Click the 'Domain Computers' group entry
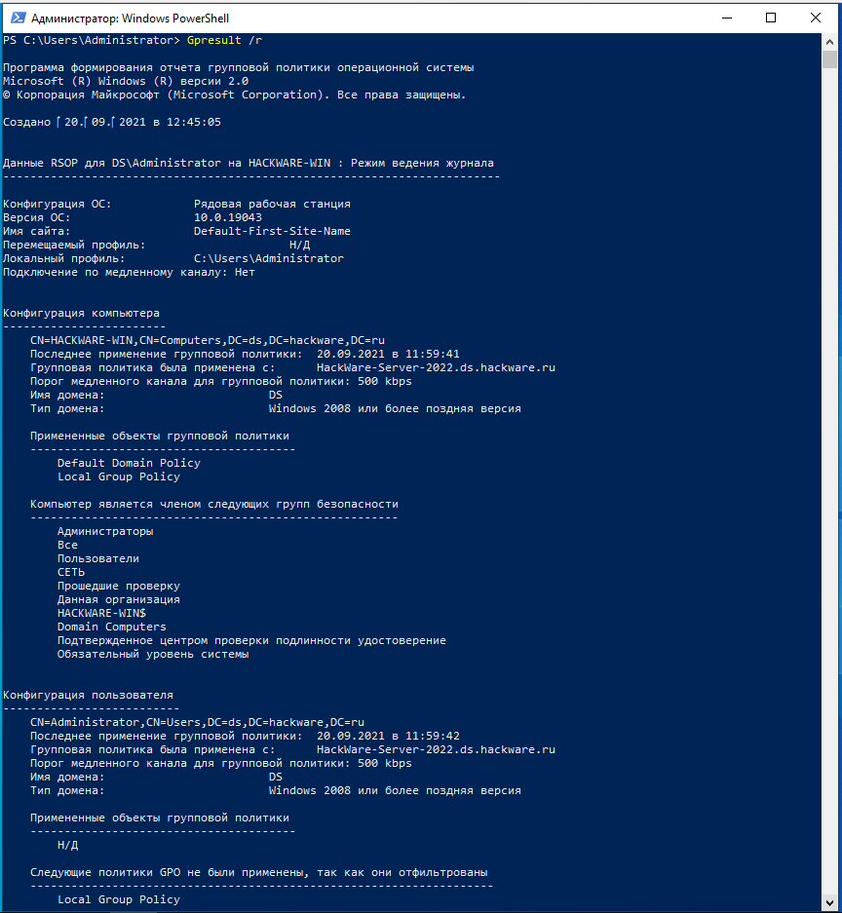Viewport: 842px width, 913px height. click(x=112, y=627)
